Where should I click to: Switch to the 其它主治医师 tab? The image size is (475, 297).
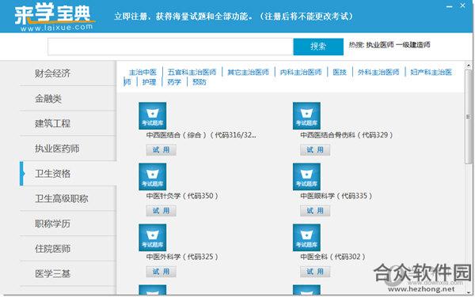click(x=248, y=72)
